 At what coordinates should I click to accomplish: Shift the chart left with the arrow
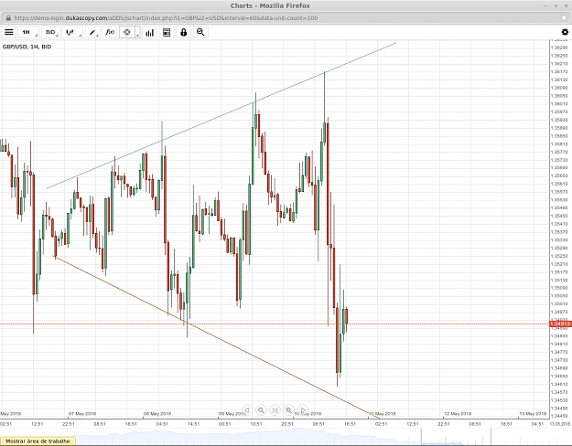point(247,410)
